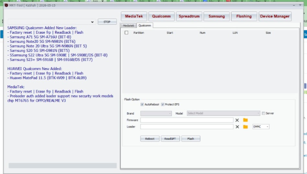
Task: Tick the select-all partition checkbox
Action: coord(126,33)
